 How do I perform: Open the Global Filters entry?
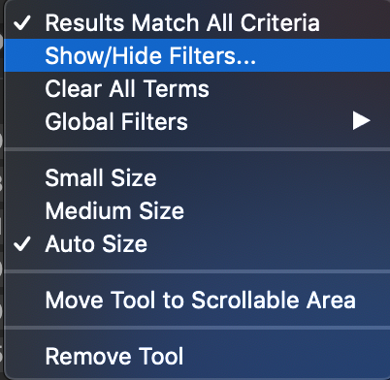click(197, 121)
